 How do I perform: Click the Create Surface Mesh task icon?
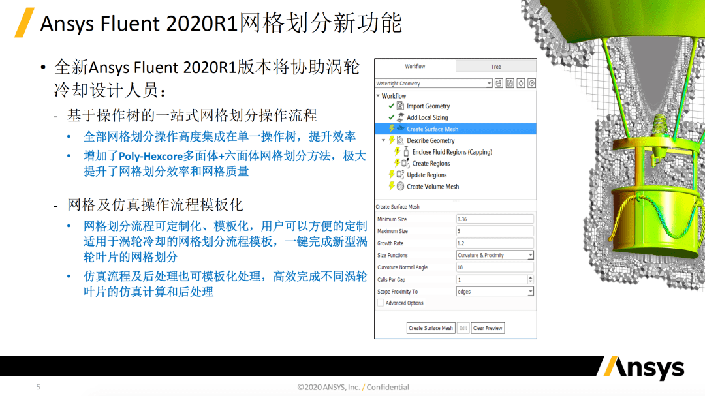[401, 129]
